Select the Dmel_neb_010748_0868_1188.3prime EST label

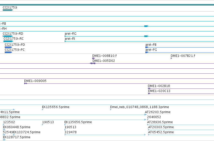point(140,107)
